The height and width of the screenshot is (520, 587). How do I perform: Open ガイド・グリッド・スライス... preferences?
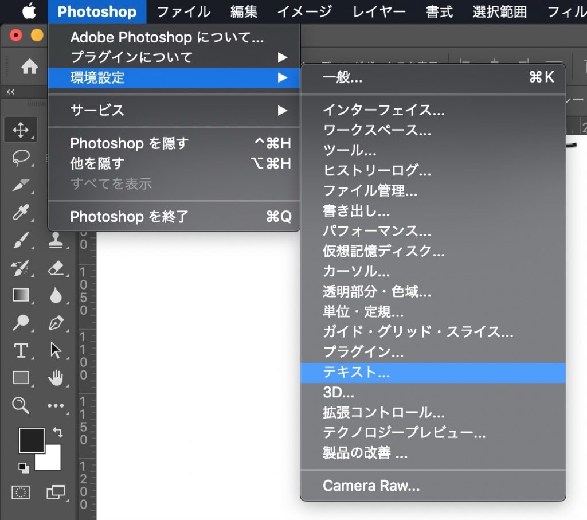point(433,332)
